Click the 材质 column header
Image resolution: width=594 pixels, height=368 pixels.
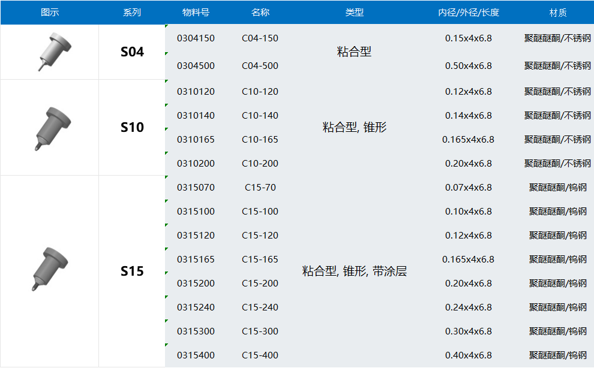click(x=558, y=12)
